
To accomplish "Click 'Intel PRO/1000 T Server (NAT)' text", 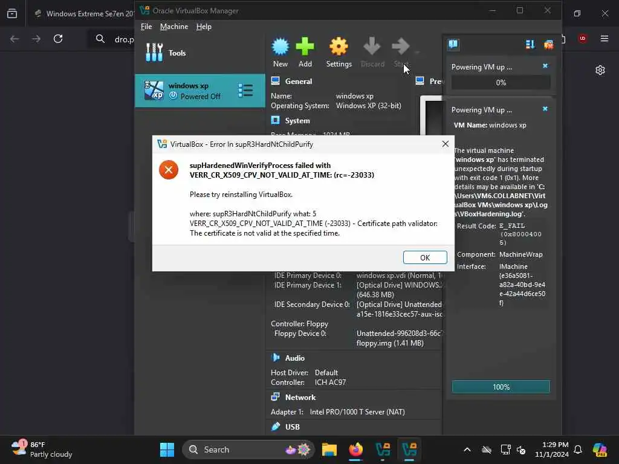I will [x=357, y=412].
